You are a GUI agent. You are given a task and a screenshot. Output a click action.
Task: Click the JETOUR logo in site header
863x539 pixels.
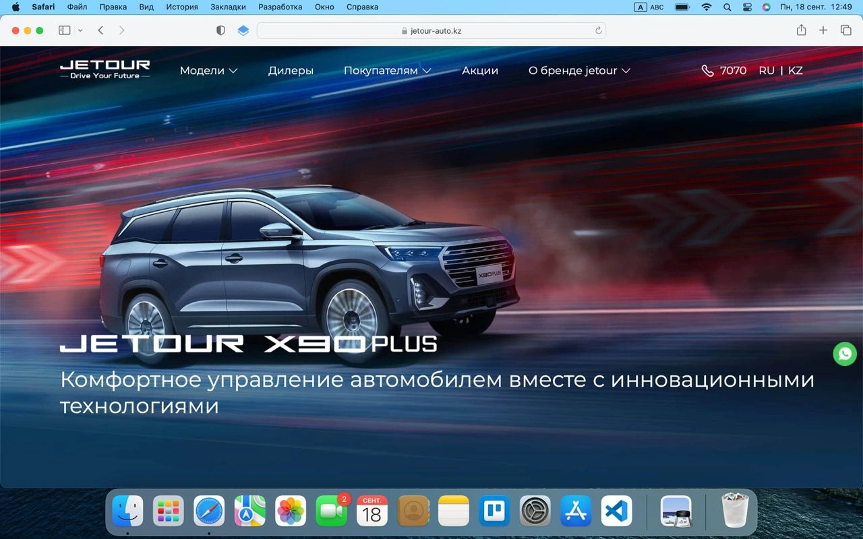pos(105,69)
